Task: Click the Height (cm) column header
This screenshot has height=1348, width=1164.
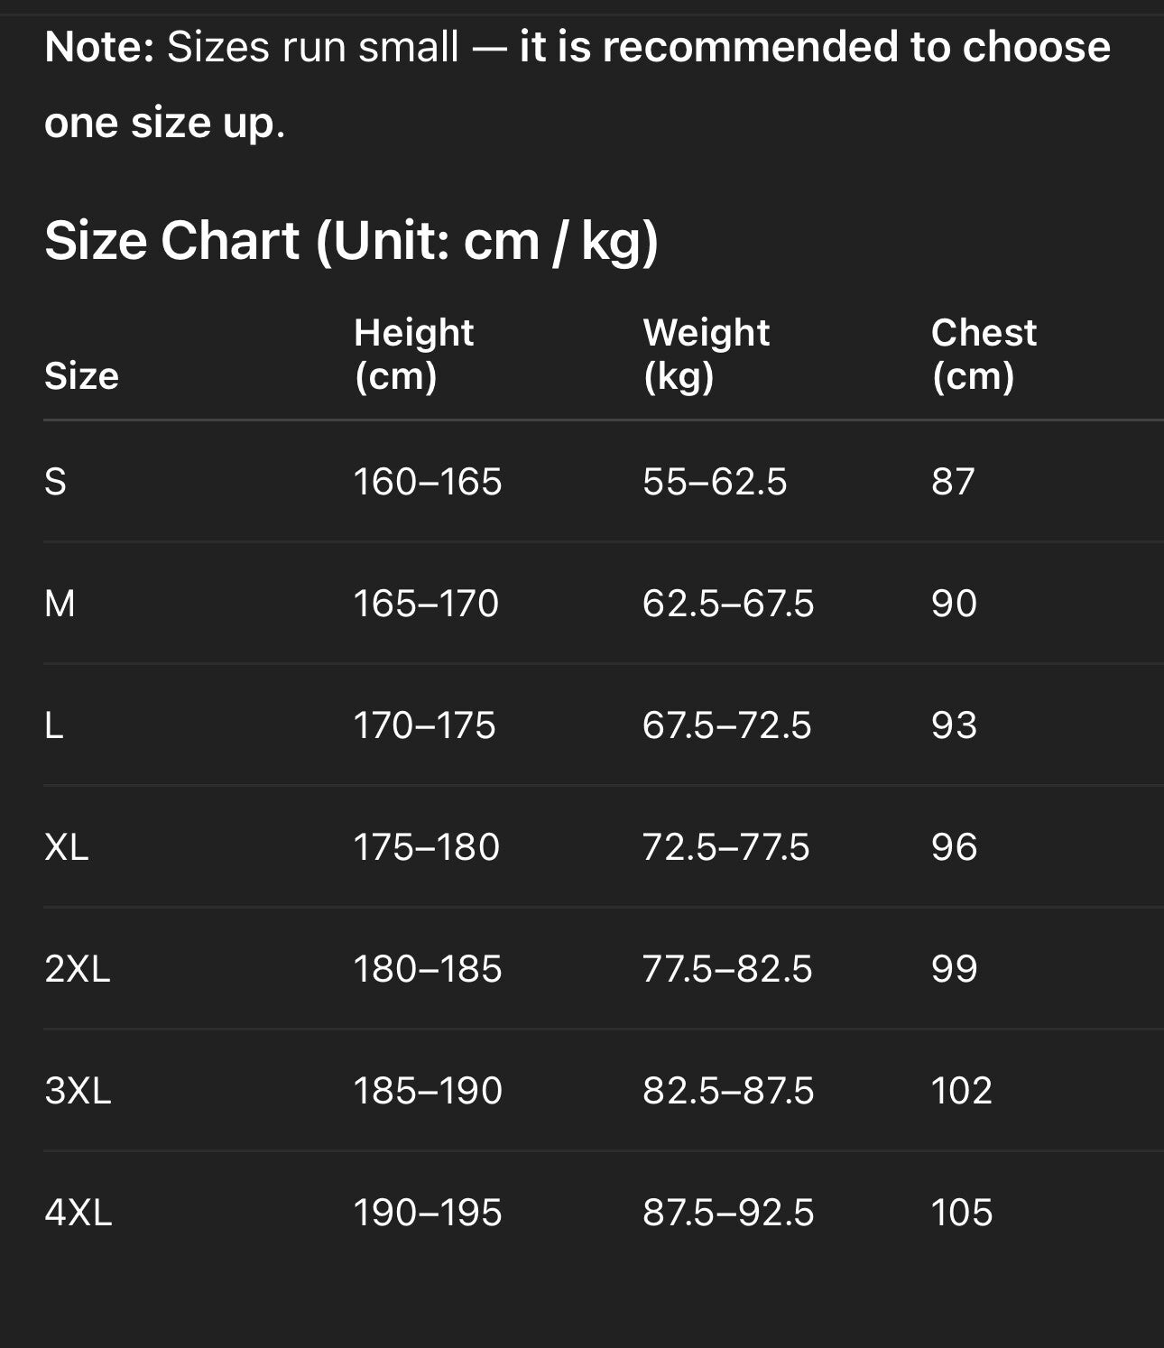Action: [413, 354]
